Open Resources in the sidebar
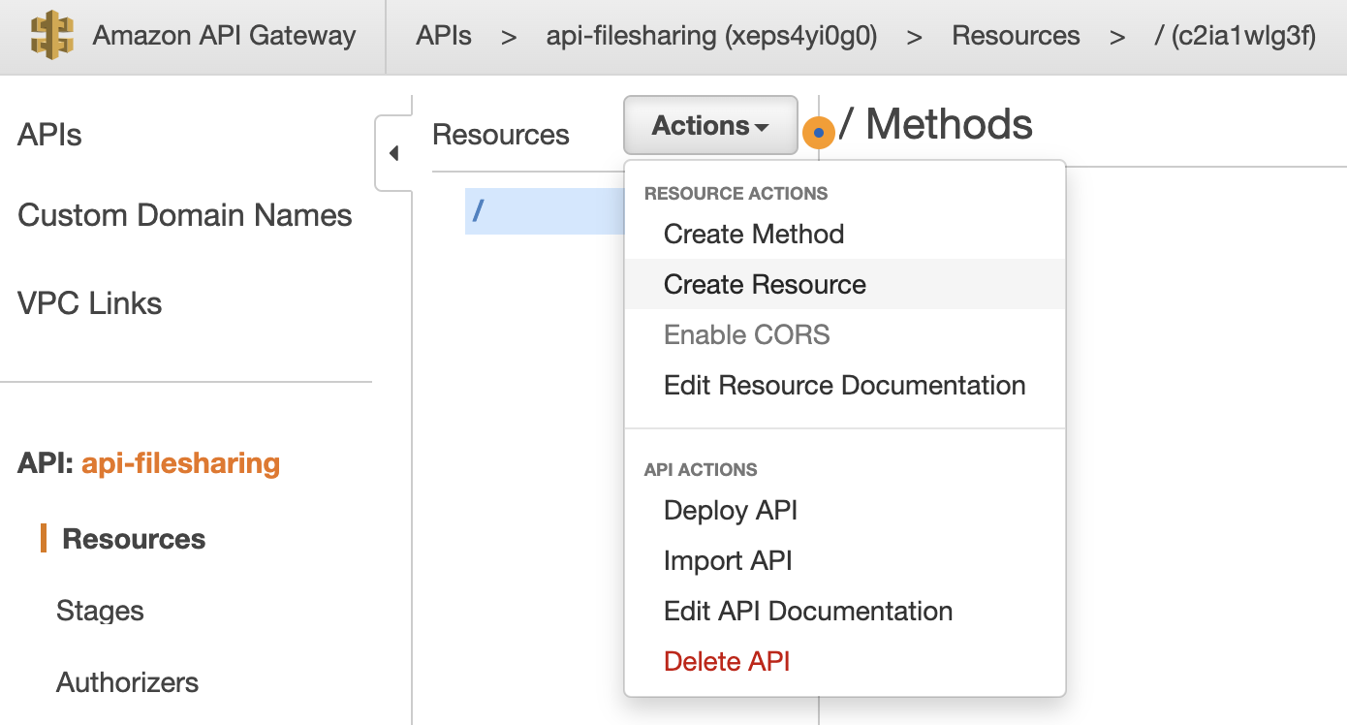The height and width of the screenshot is (725, 1347). [134, 538]
